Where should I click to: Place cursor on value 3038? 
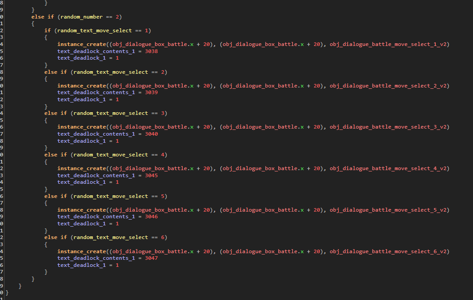[x=151, y=51]
